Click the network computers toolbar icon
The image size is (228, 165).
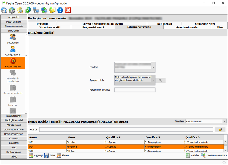pyautogui.click(x=36, y=11)
